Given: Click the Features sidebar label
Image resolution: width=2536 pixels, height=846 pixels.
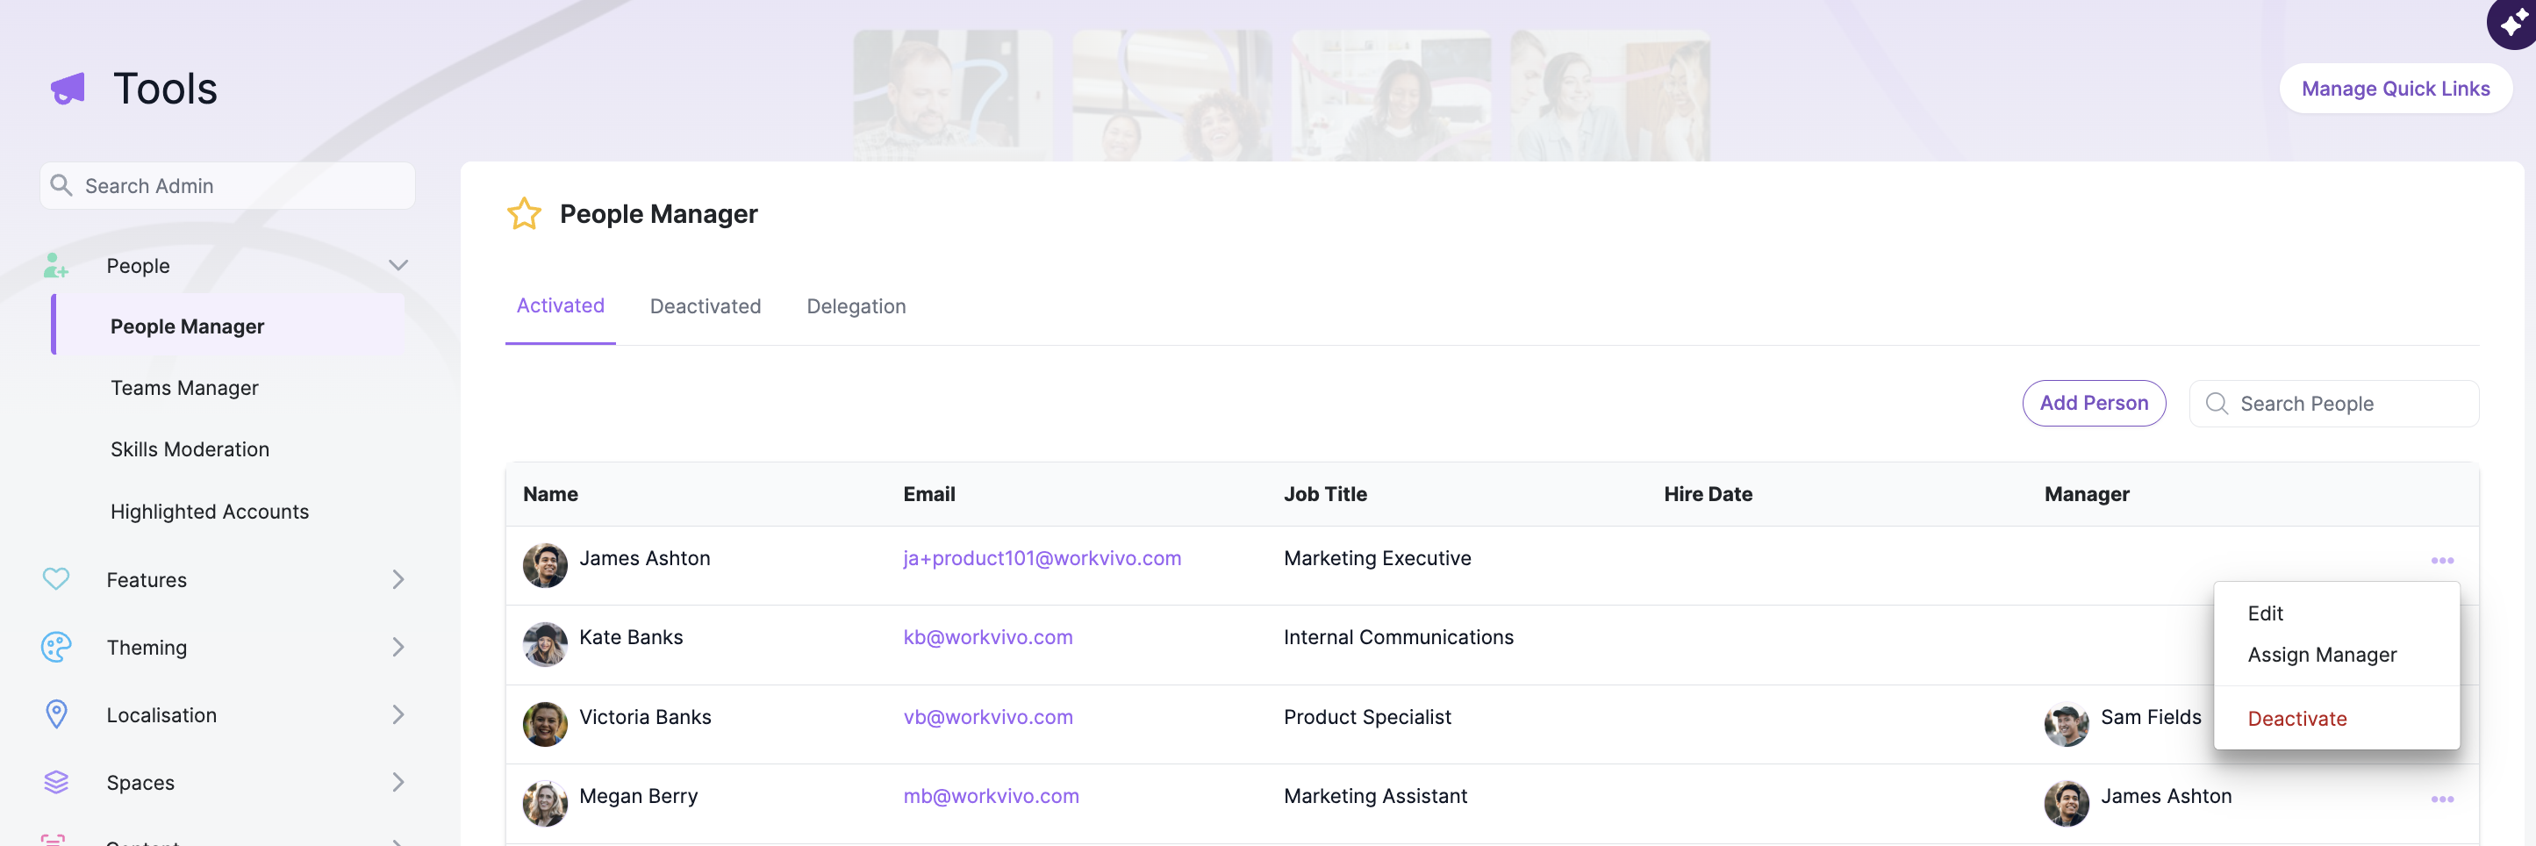Looking at the screenshot, I should pos(146,580).
